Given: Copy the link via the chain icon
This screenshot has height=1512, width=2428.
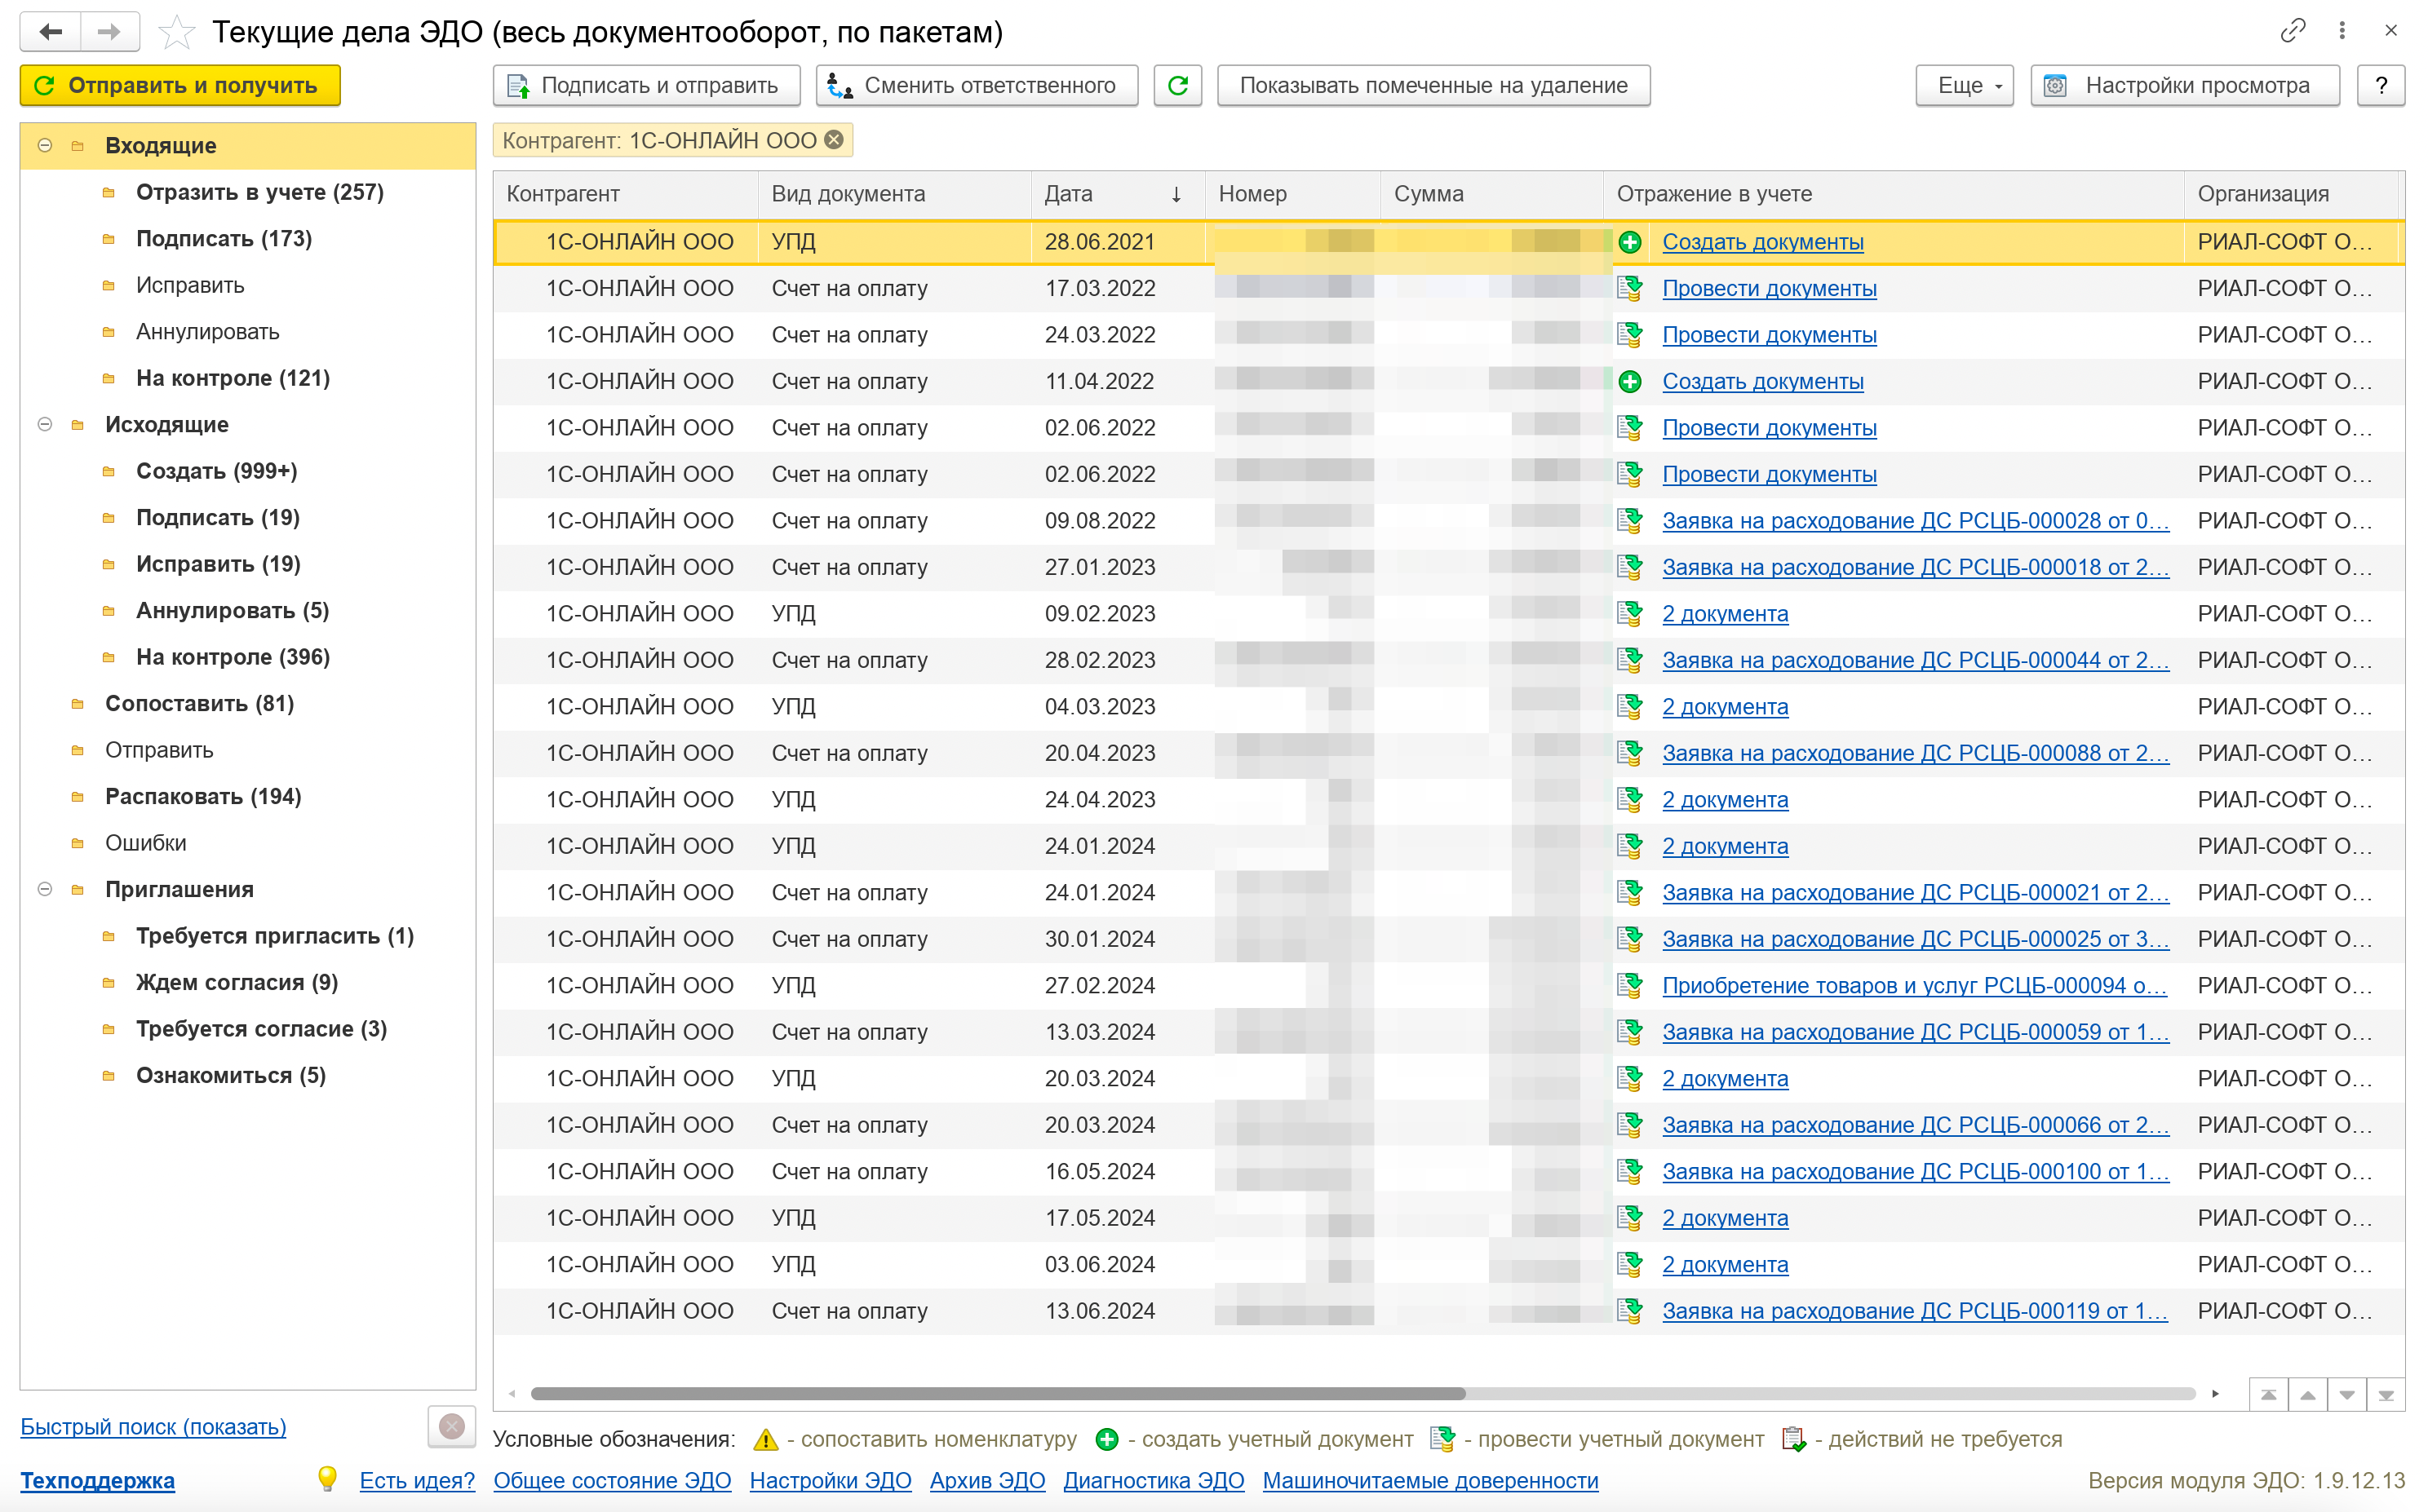Looking at the screenshot, I should point(2292,31).
